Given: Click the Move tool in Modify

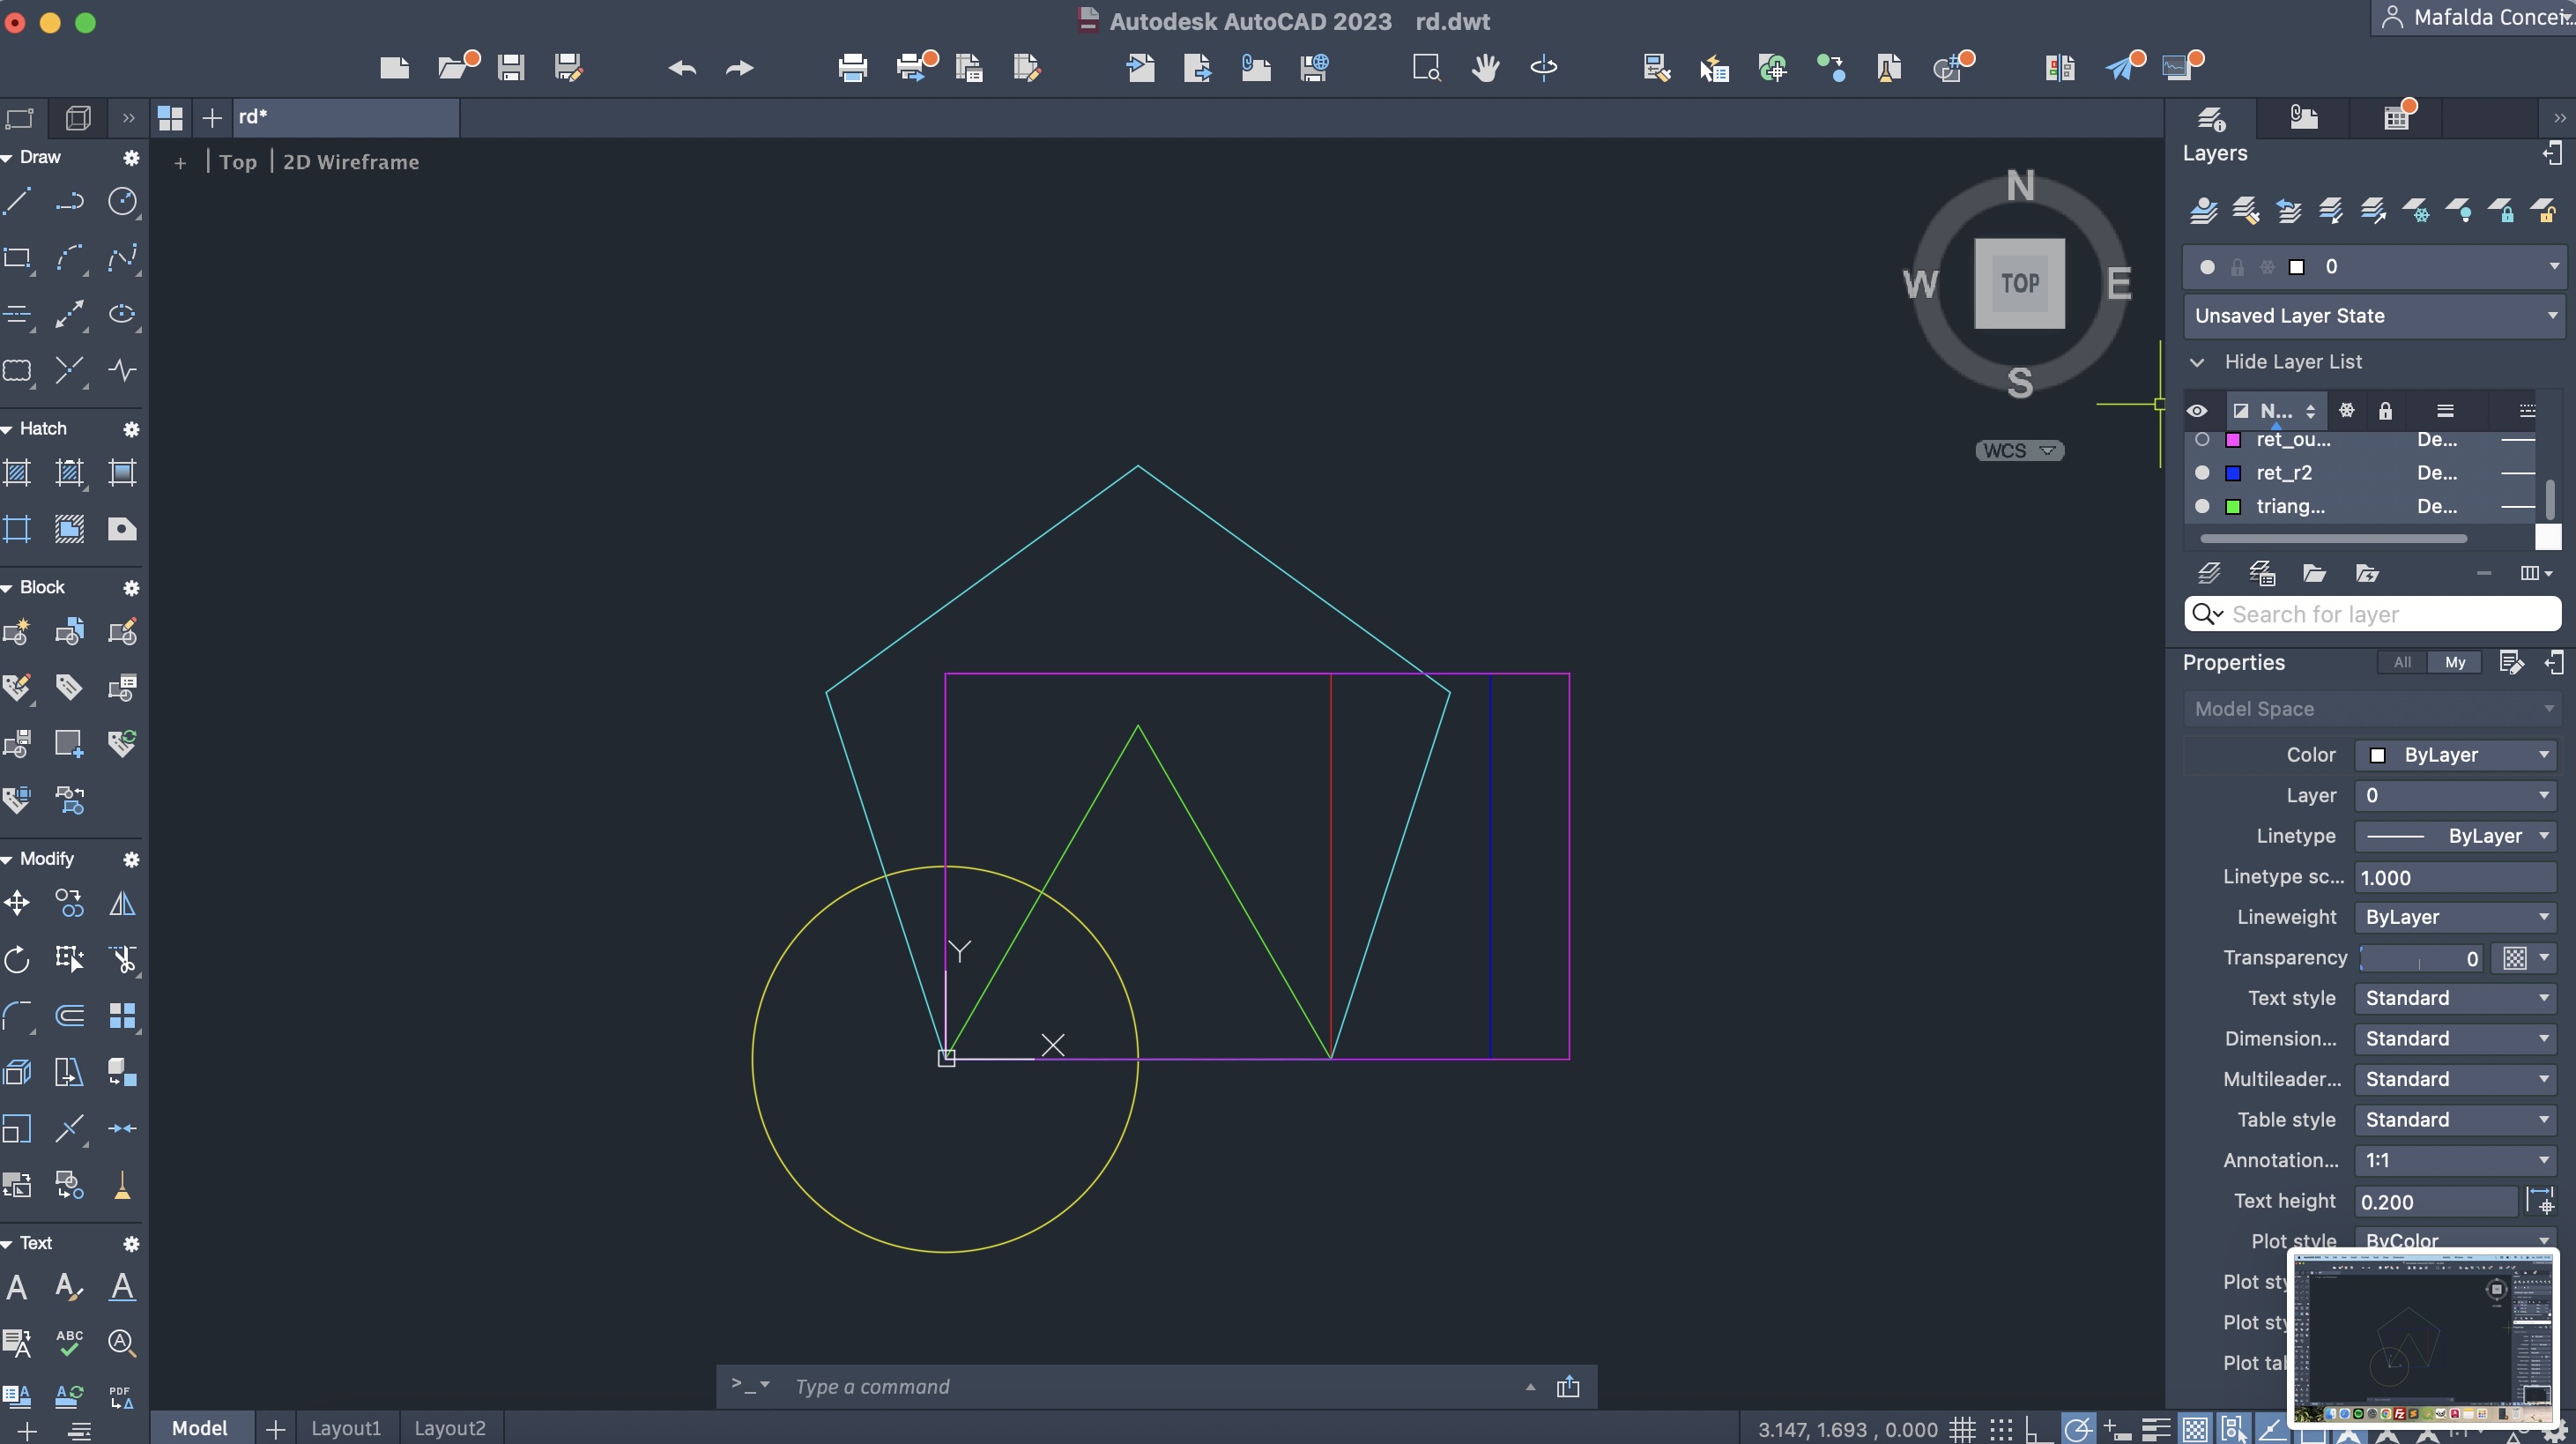Looking at the screenshot, I should coord(17,904).
